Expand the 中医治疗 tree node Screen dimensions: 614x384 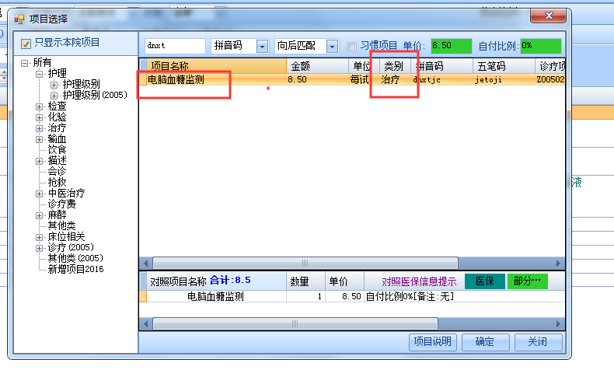39,194
